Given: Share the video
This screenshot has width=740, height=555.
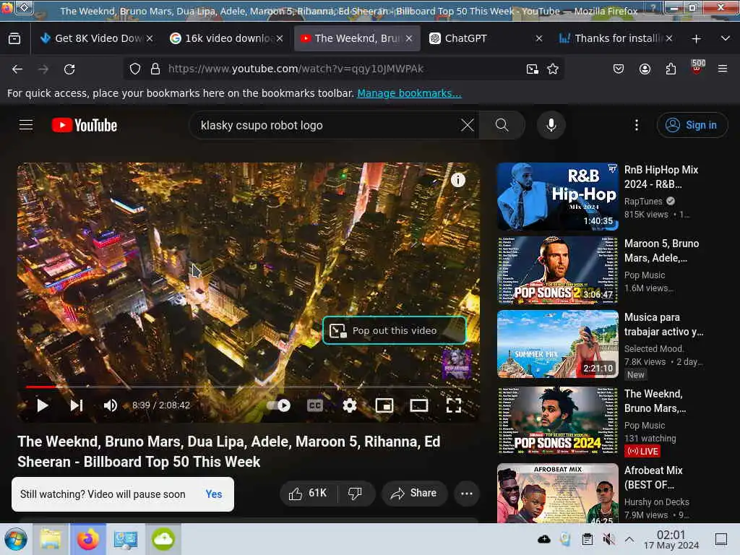Looking at the screenshot, I should tap(414, 493).
